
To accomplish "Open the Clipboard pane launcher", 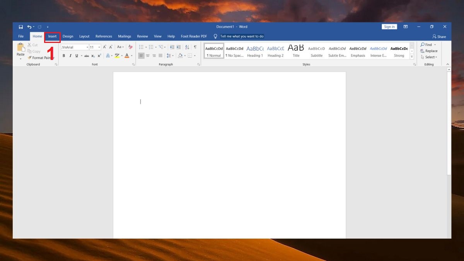I will (x=56, y=65).
